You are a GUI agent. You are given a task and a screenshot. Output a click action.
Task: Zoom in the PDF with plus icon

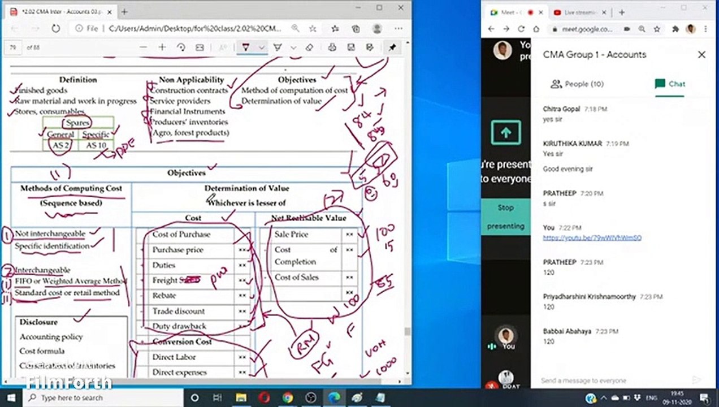pos(162,47)
